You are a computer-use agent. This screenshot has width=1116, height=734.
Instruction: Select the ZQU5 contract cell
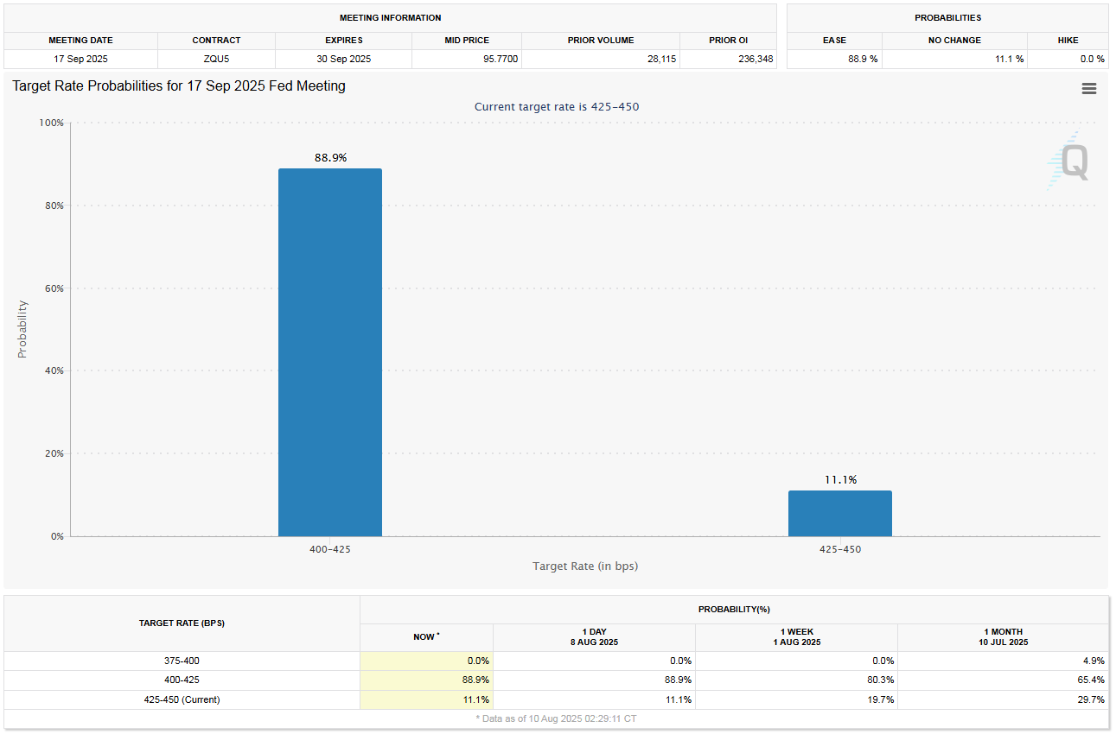pyautogui.click(x=216, y=59)
